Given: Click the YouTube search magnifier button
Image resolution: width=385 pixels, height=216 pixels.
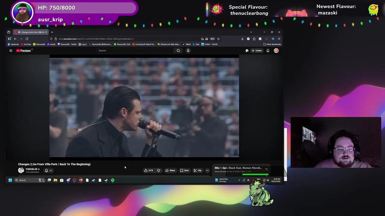Looking at the screenshot, I should click(178, 51).
